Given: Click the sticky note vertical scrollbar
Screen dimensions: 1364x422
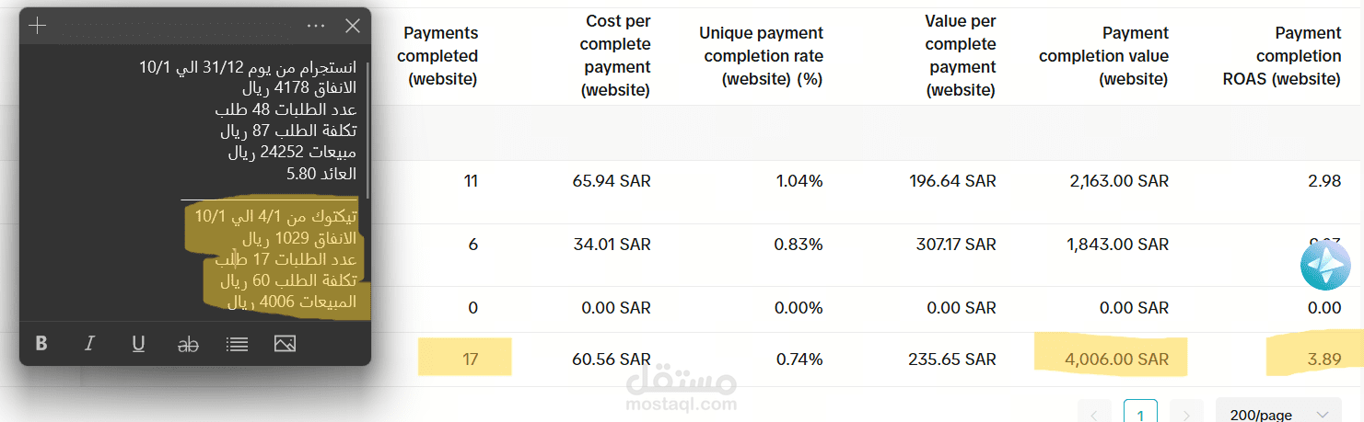Looking at the screenshot, I should pos(367,129).
